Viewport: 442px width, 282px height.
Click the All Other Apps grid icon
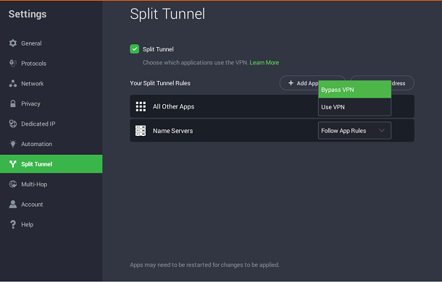point(141,107)
